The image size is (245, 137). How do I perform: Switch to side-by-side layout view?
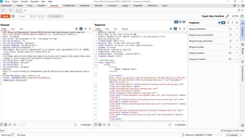tap(176, 22)
